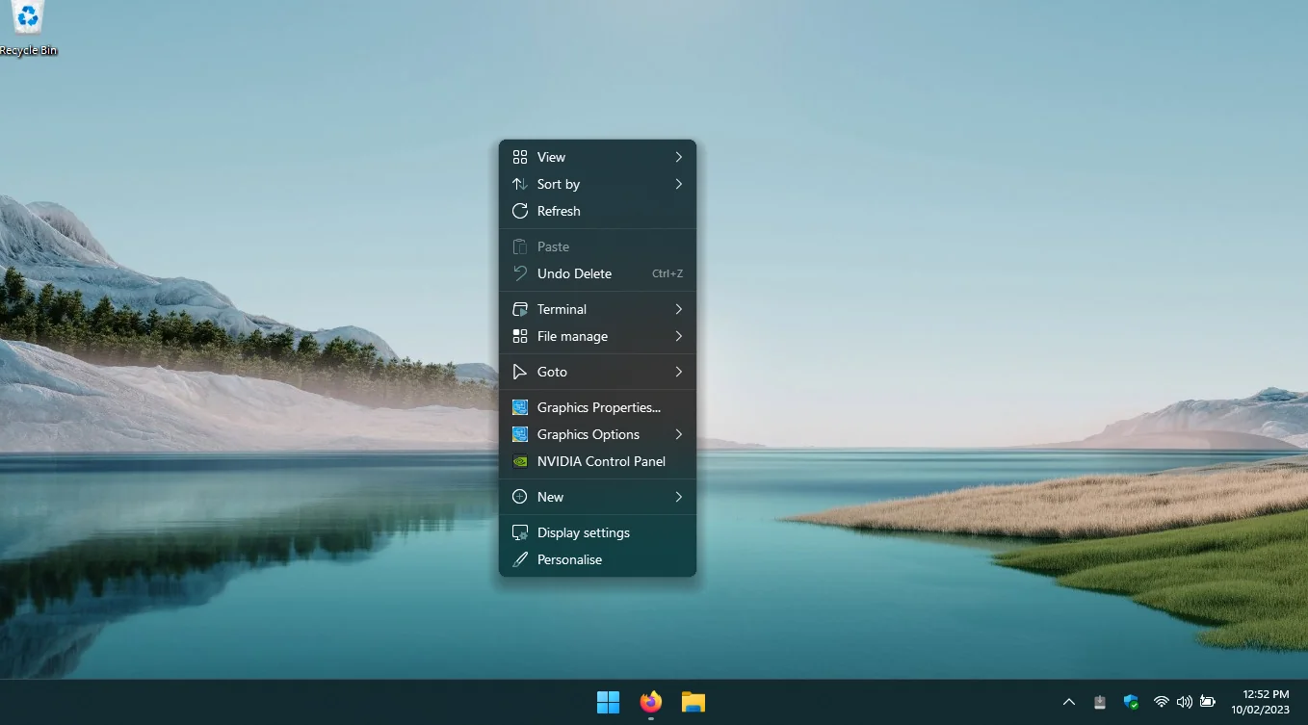Click Graphics Properties... menu entry
Screen dimensions: 1308x725
(597, 407)
